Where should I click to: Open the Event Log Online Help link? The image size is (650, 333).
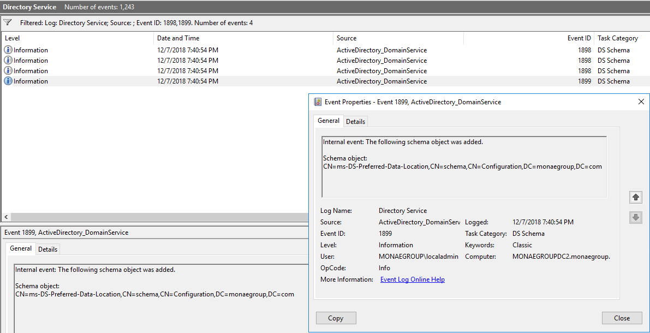[x=412, y=280]
